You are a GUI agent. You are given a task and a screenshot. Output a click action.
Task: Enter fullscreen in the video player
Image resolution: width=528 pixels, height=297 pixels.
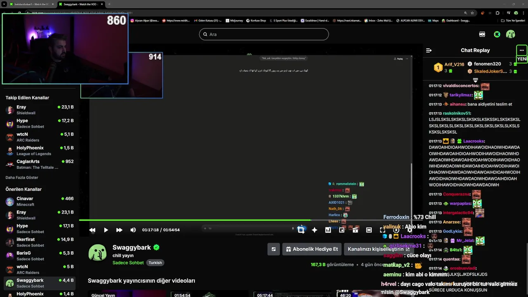[382, 230]
